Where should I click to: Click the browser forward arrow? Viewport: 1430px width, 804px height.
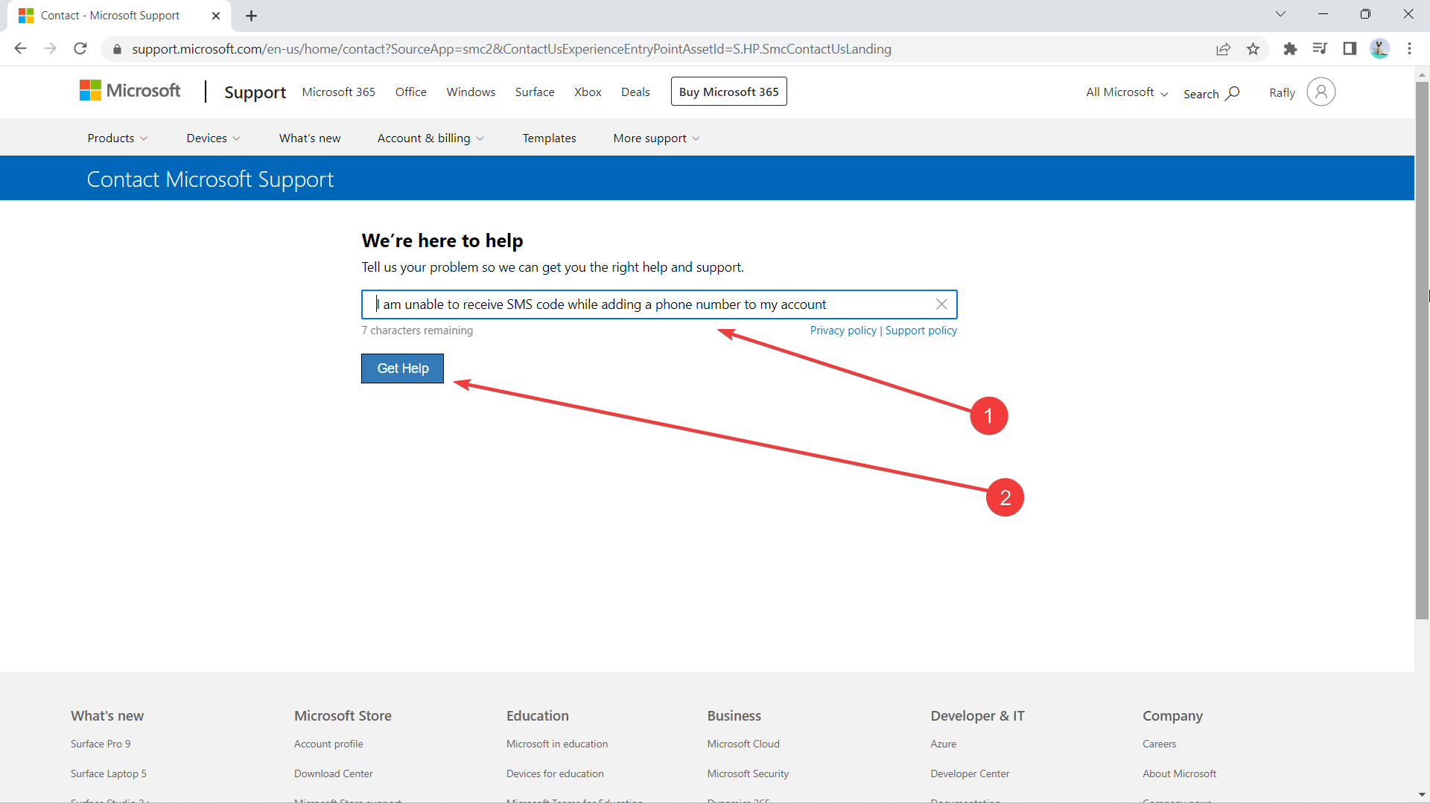coord(50,49)
